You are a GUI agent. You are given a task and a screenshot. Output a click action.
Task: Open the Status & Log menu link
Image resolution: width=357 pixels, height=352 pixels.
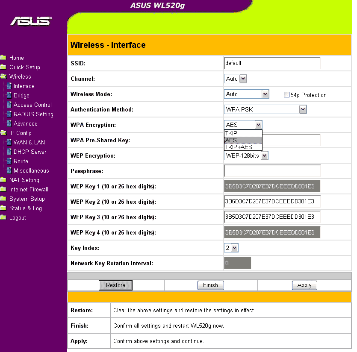tap(26, 208)
